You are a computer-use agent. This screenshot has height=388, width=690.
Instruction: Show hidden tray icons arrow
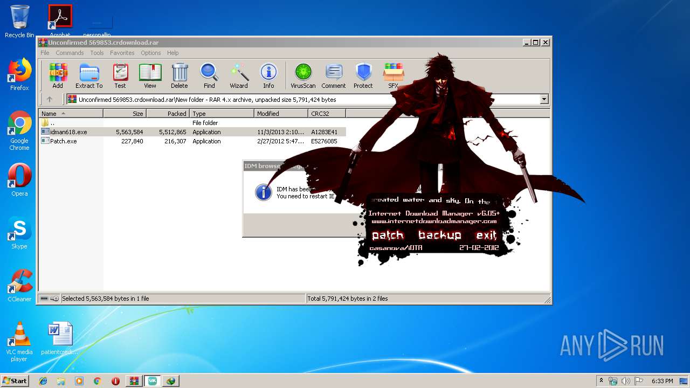[601, 381]
